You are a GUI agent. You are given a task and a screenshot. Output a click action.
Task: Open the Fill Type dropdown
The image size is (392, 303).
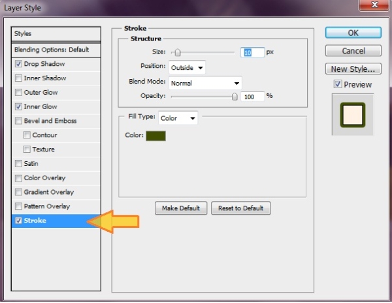click(178, 118)
